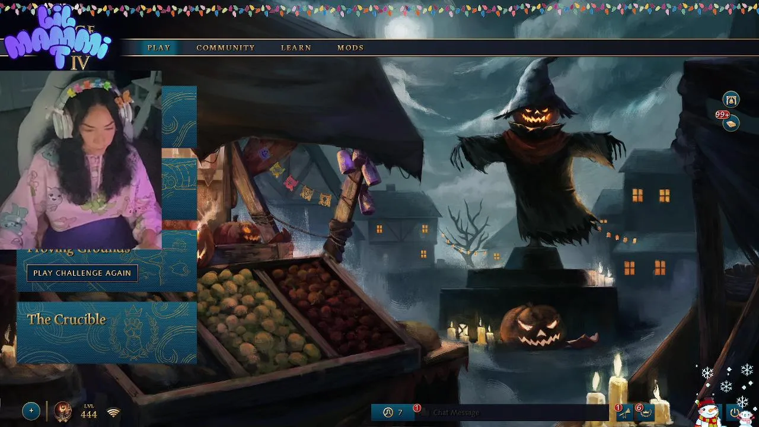
Task: Open the PLAY menu tab
Action: point(158,47)
